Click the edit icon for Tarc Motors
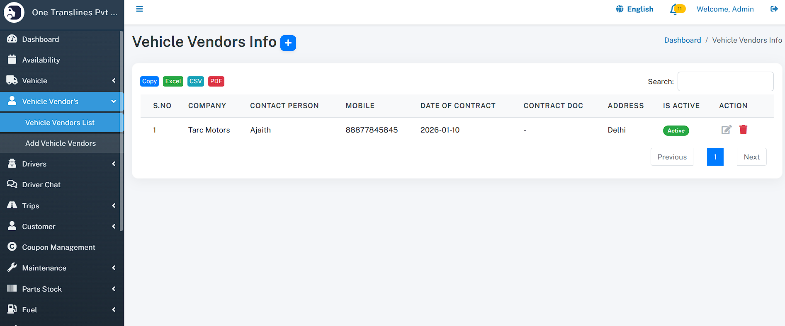Screen dimensions: 785x326 pyautogui.click(x=726, y=130)
